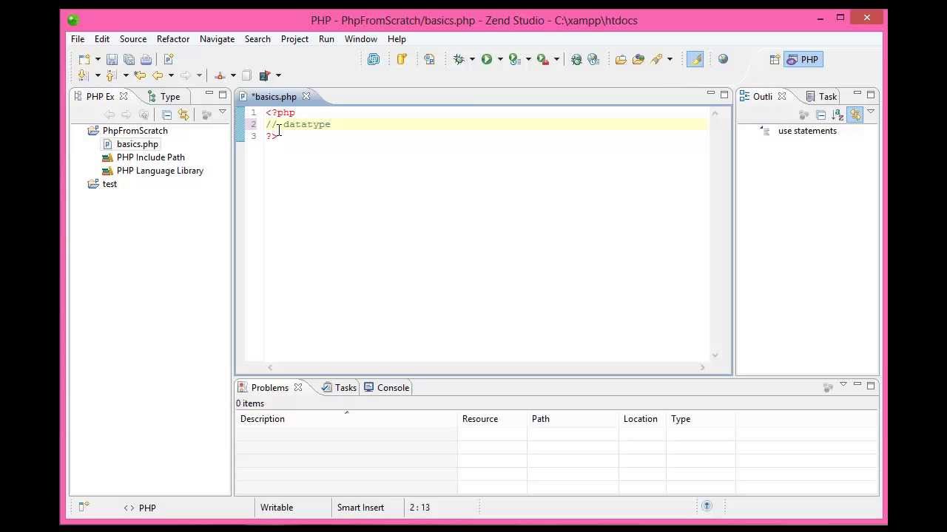
Task: Close the PHP Ex view tab
Action: [124, 97]
